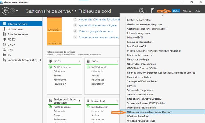Click Ajouter d'autres serveurs à gérer link
Viewport: 205px width, 123px height.
pos(98,25)
